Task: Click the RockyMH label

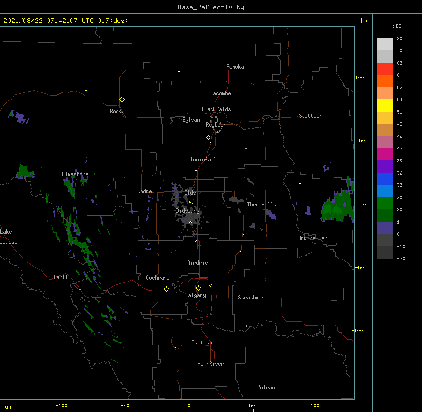Action: coord(120,111)
